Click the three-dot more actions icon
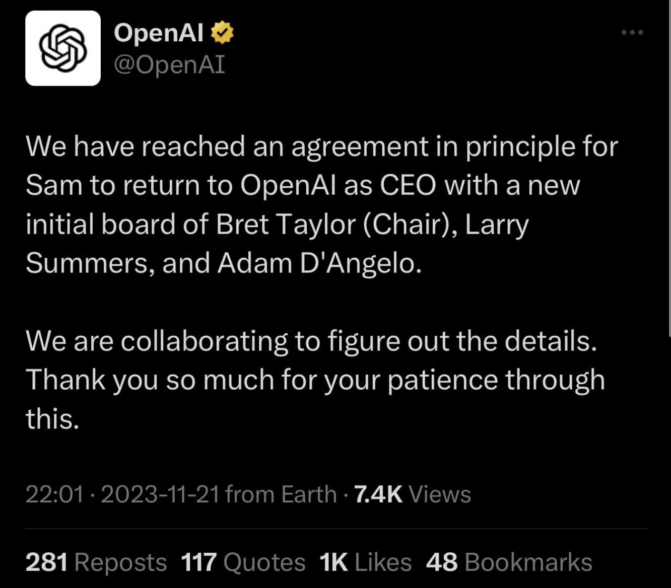Image resolution: width=671 pixels, height=588 pixels. [x=631, y=31]
